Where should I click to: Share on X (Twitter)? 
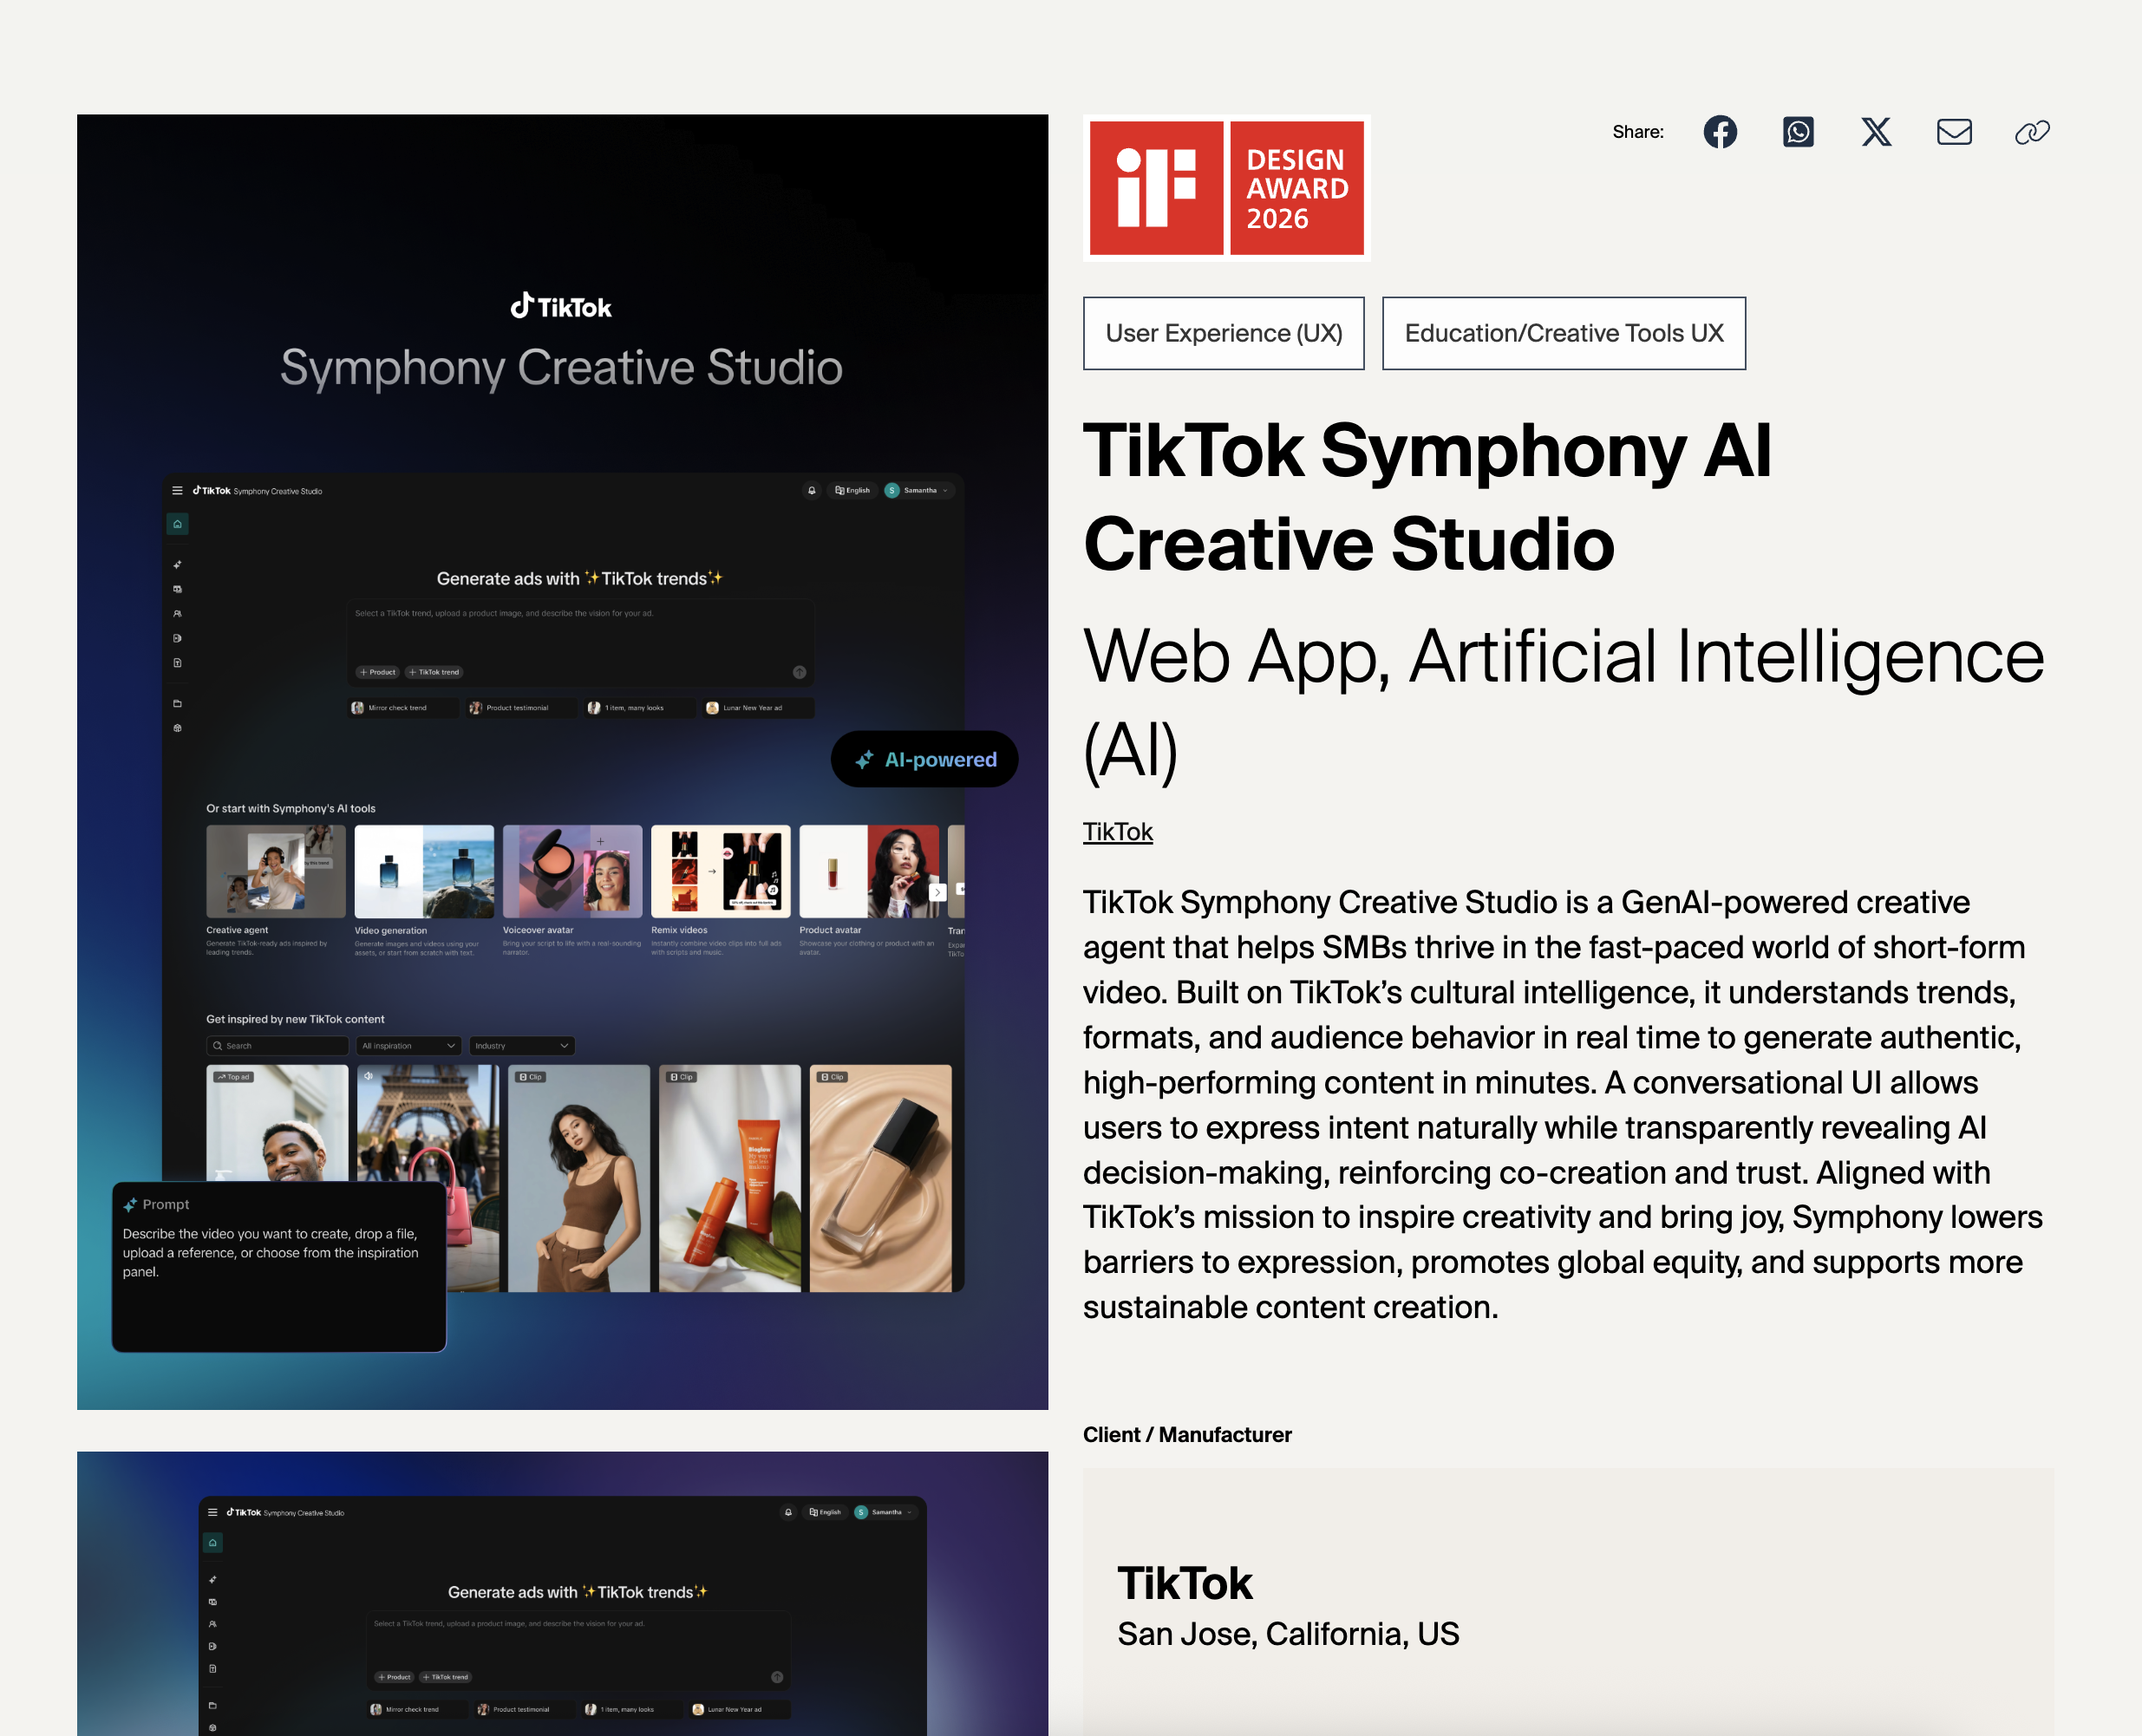pos(1876,132)
